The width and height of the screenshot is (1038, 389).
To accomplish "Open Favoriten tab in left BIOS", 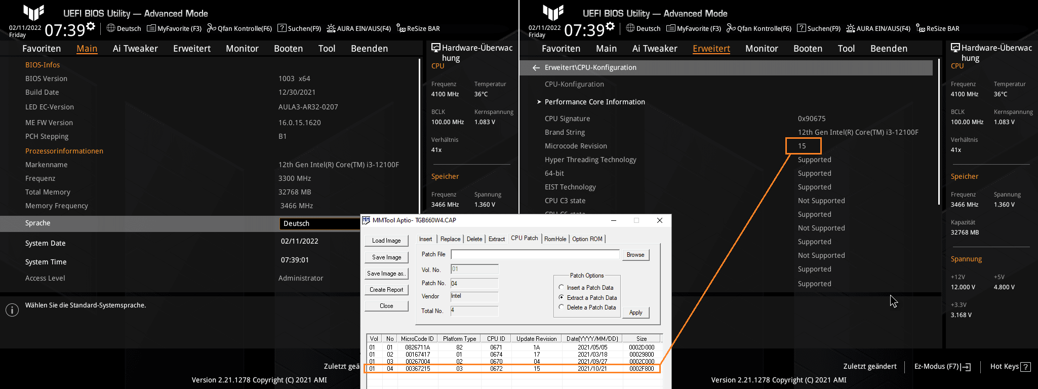I will coord(42,49).
